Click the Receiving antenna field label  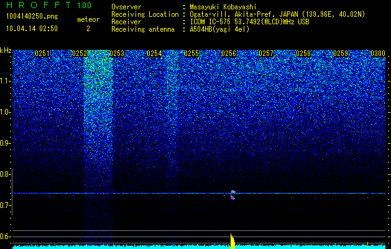click(143, 29)
